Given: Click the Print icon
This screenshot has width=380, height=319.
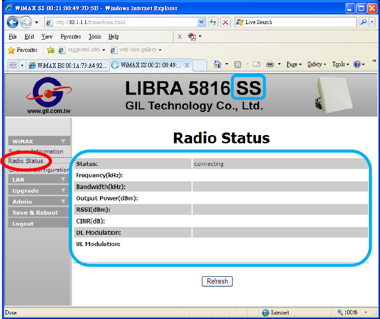Looking at the screenshot, I should pyautogui.click(x=270, y=64).
